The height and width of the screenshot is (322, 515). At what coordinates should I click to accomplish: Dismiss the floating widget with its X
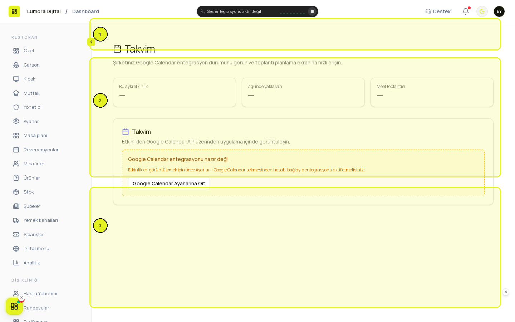point(21,298)
